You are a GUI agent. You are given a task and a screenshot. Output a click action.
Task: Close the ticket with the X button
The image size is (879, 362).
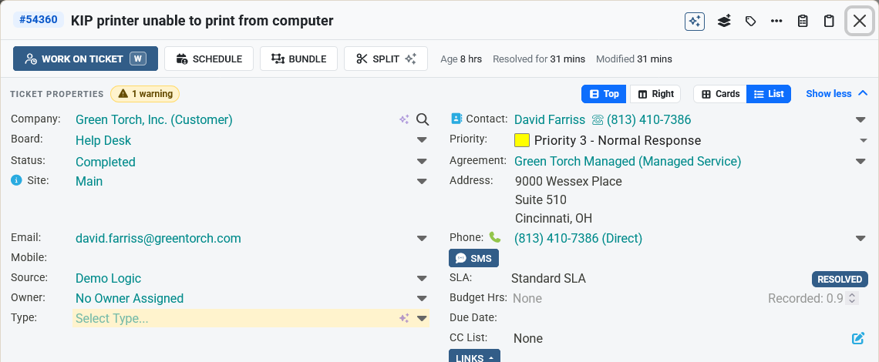860,22
